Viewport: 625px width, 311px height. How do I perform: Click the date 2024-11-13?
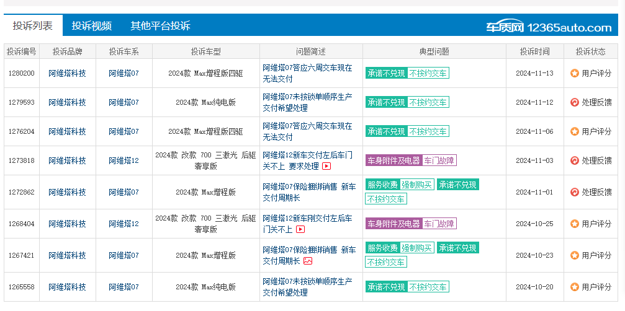pos(534,73)
